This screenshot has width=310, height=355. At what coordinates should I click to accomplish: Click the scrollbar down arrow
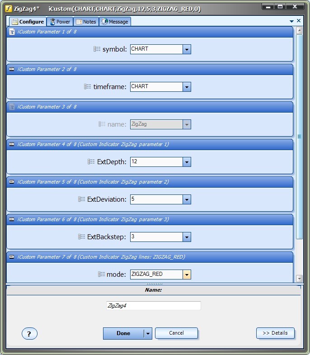[299, 279]
